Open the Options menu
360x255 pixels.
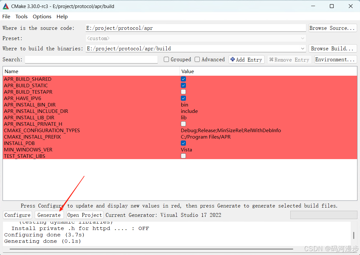click(x=42, y=16)
